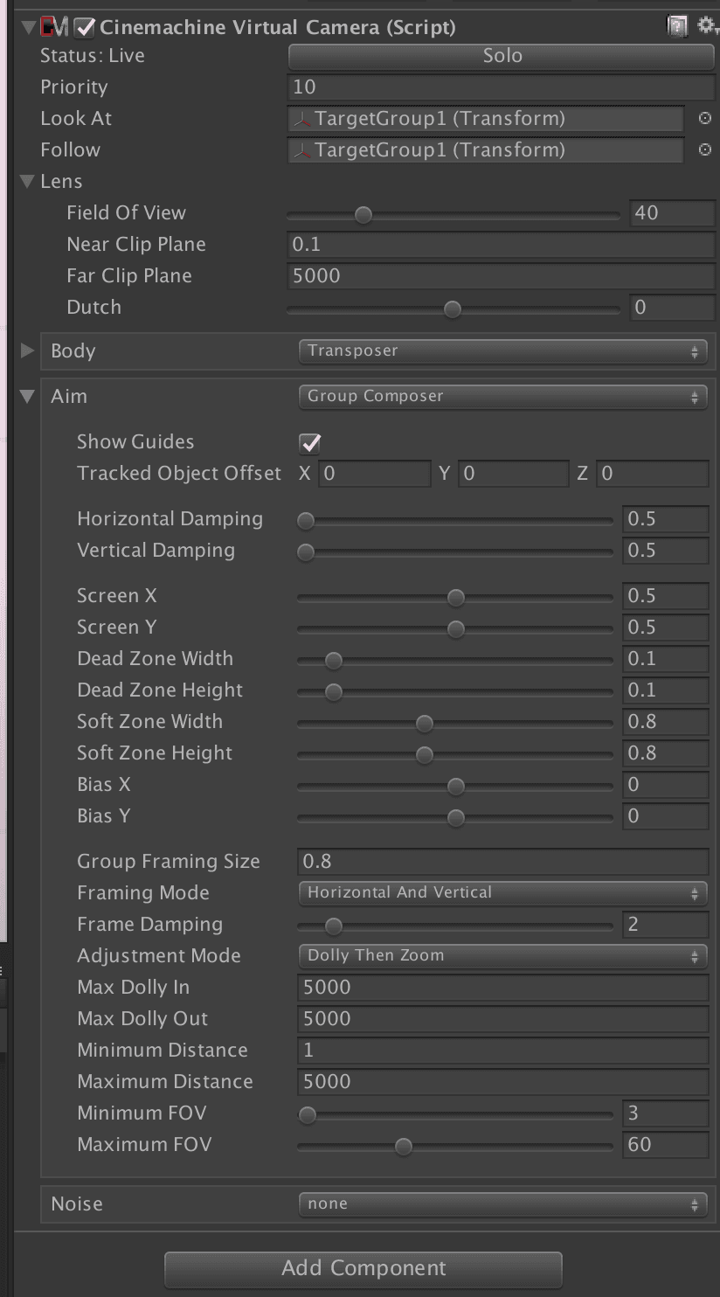Click the Solo button

coord(502,56)
